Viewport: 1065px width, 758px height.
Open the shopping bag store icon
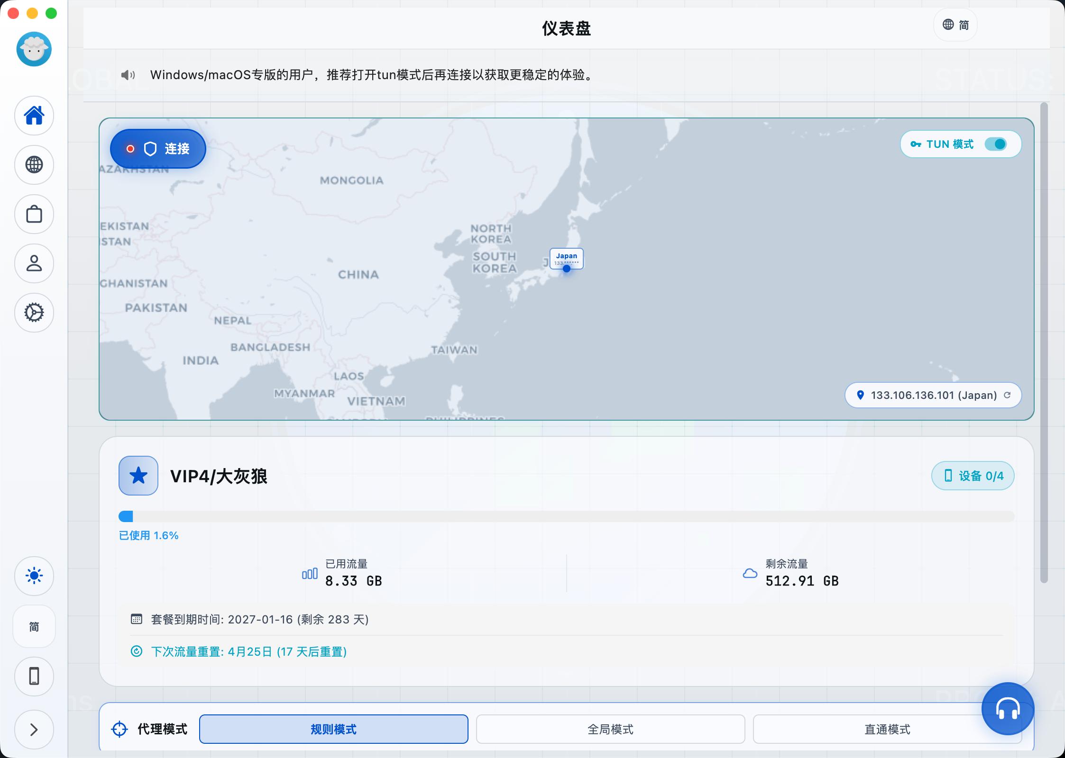[x=34, y=214]
